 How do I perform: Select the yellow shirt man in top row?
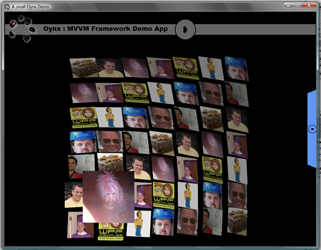pos(110,67)
